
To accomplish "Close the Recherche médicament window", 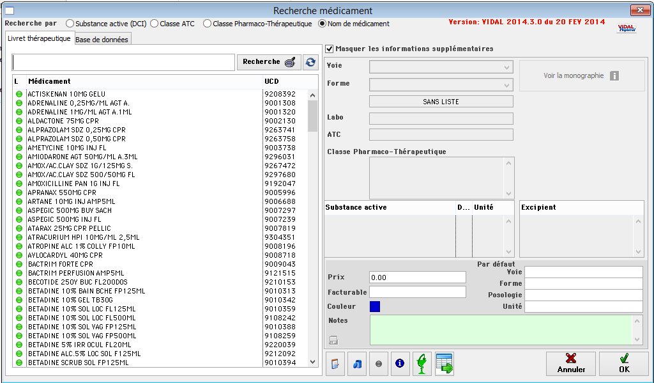I will [640, 10].
